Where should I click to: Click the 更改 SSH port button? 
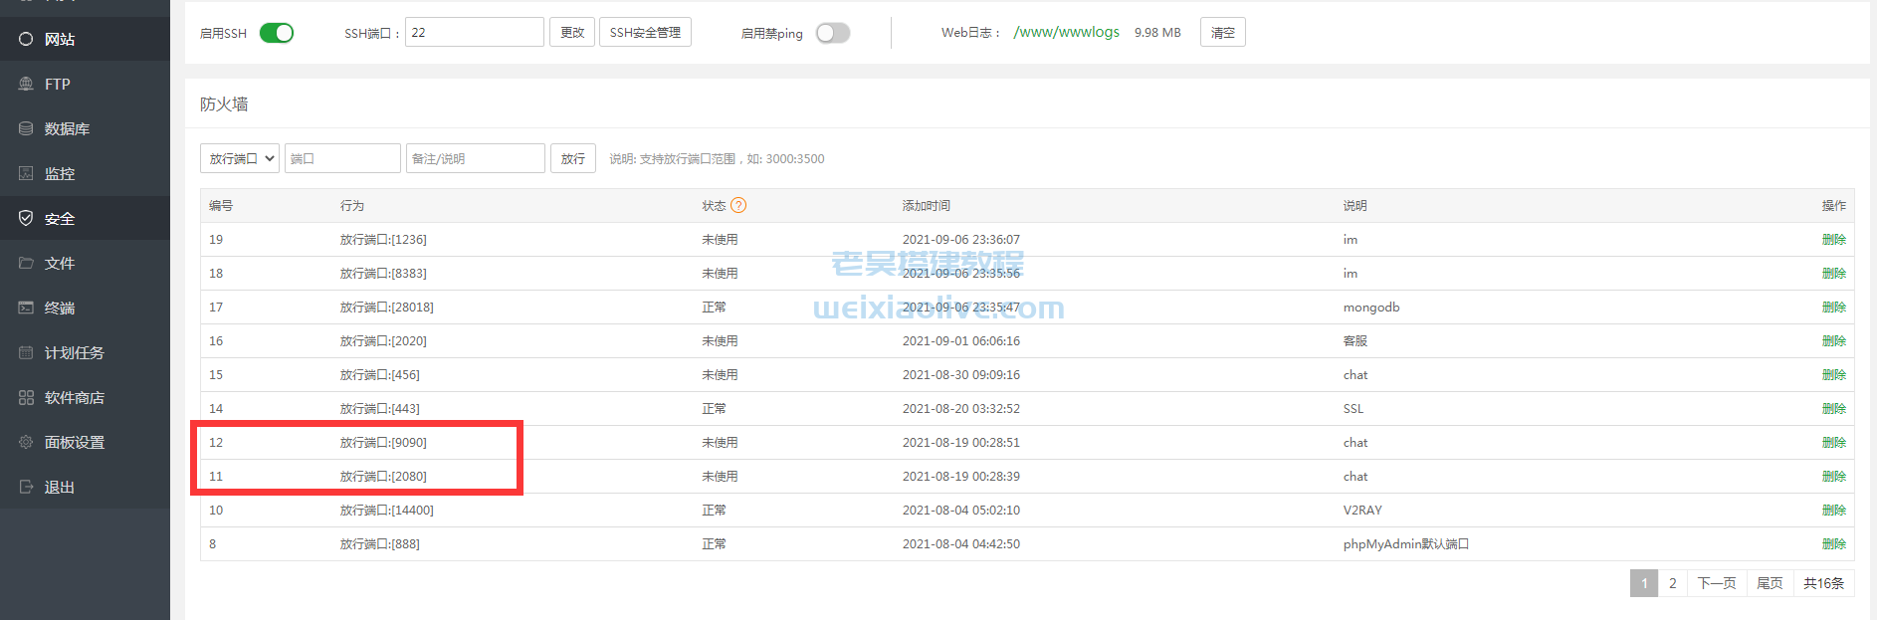[572, 32]
